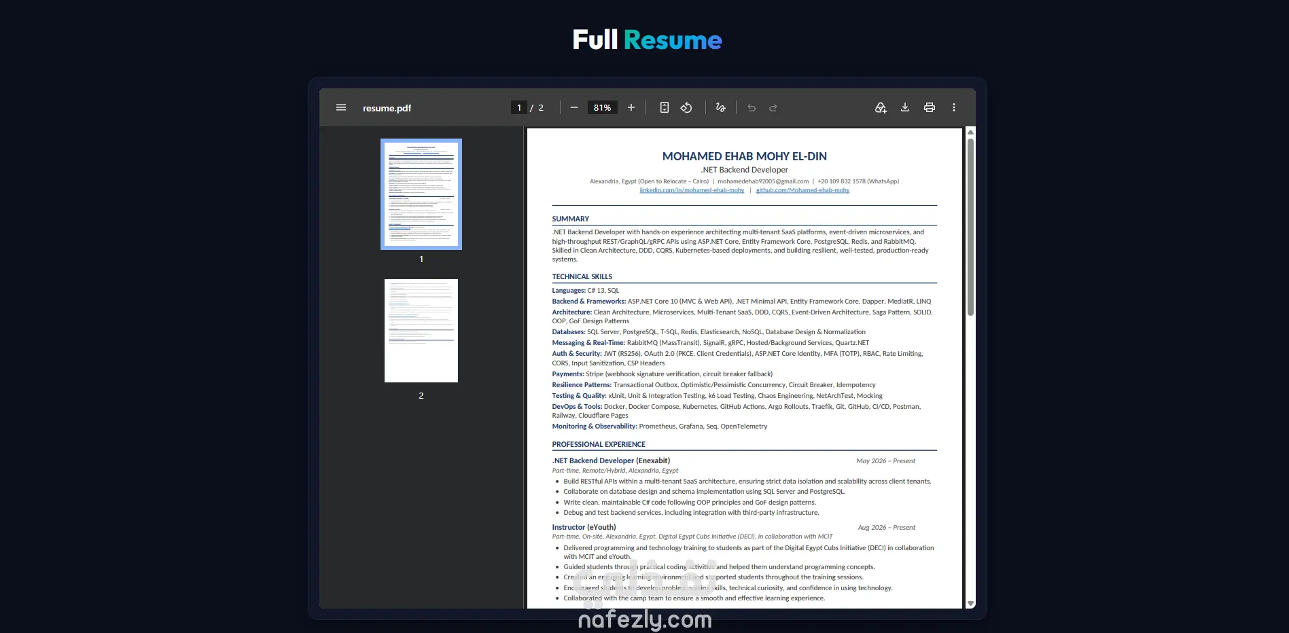Download the resume.pdf file
The image size is (1289, 633).
[905, 107]
